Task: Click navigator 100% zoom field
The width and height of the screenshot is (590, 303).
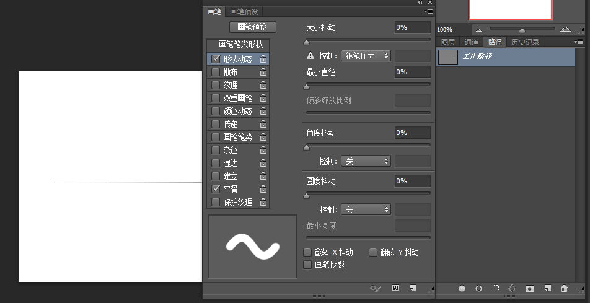Action: [x=454, y=29]
